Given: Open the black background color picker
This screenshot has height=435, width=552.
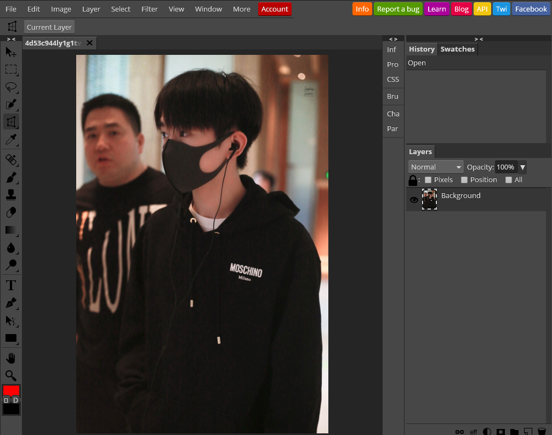Looking at the screenshot, I should 11,409.
